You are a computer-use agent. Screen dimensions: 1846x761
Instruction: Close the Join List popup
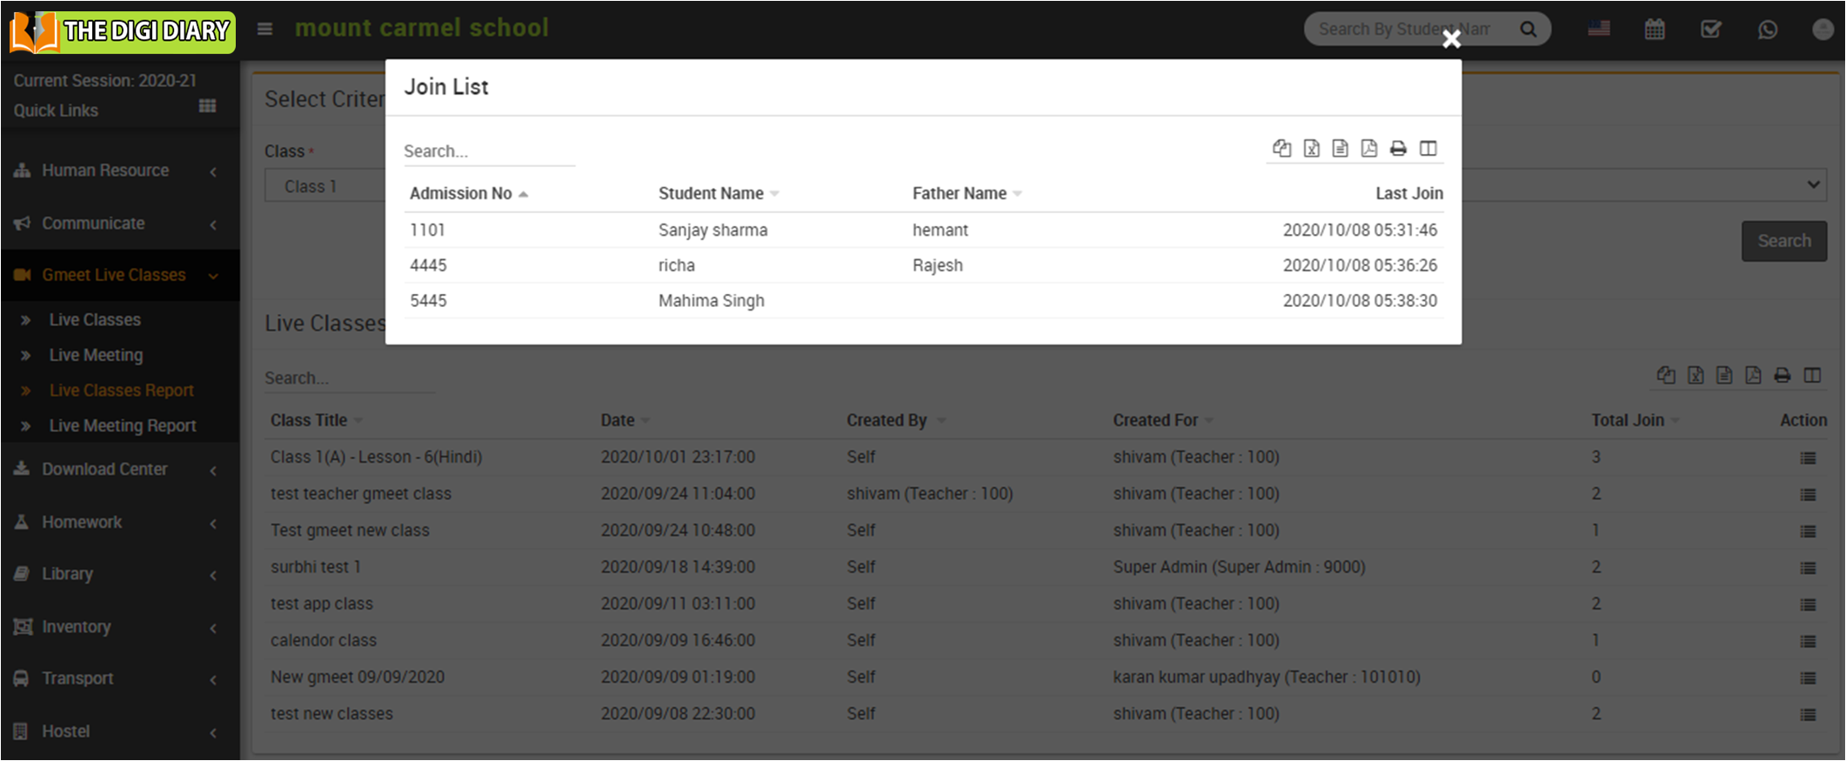(x=1451, y=39)
